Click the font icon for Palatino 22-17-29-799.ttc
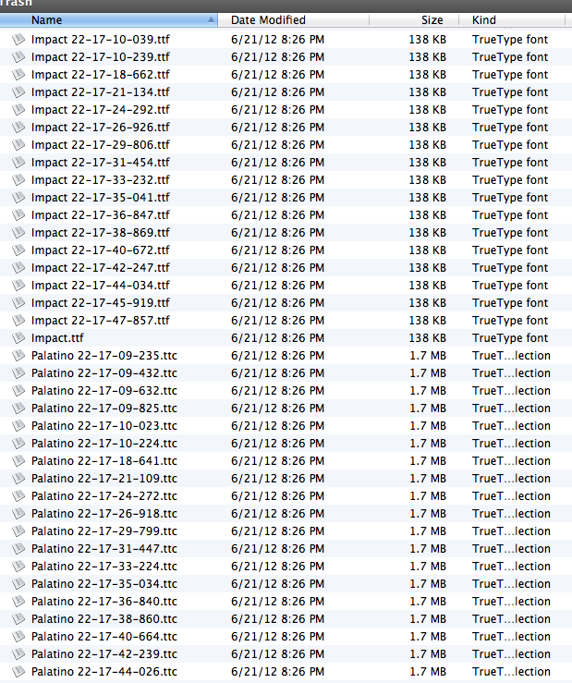This screenshot has height=683, width=572. click(18, 531)
